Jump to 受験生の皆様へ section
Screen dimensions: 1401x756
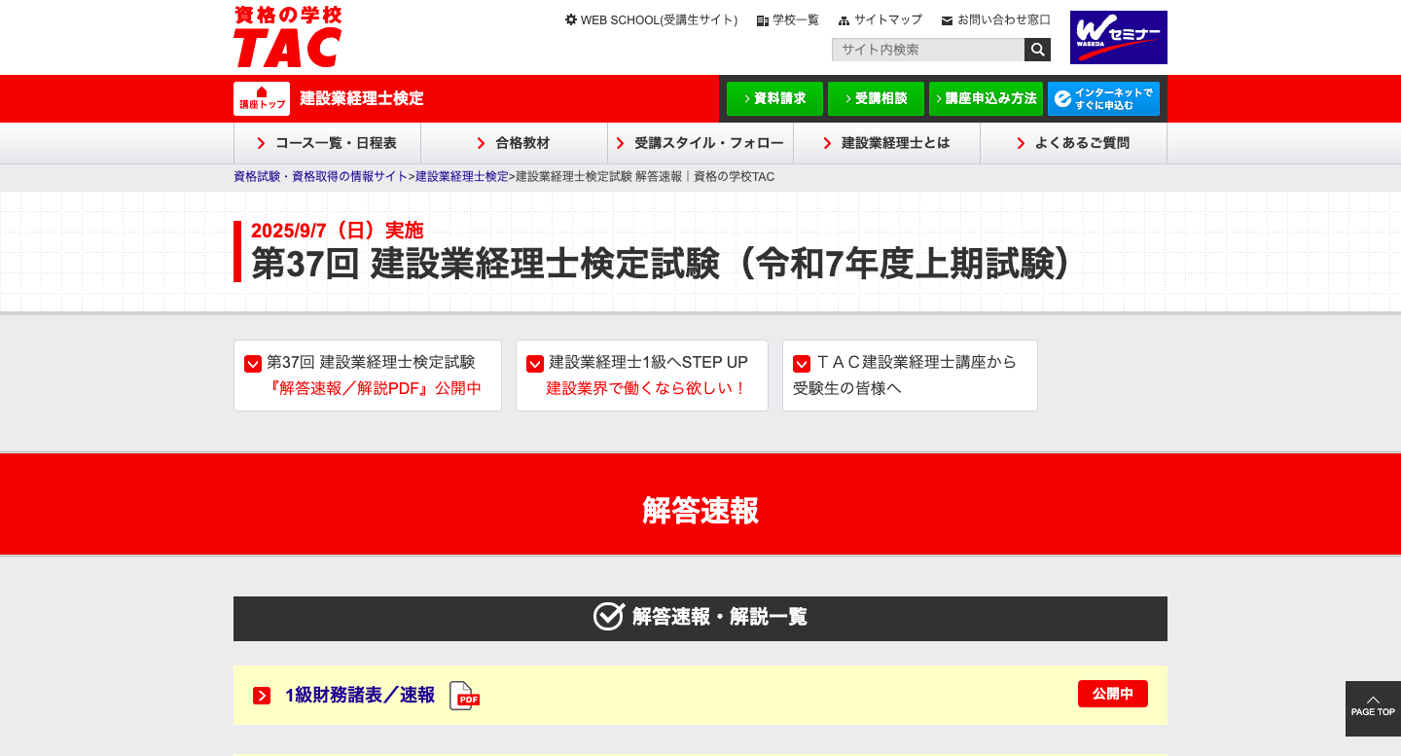point(909,376)
